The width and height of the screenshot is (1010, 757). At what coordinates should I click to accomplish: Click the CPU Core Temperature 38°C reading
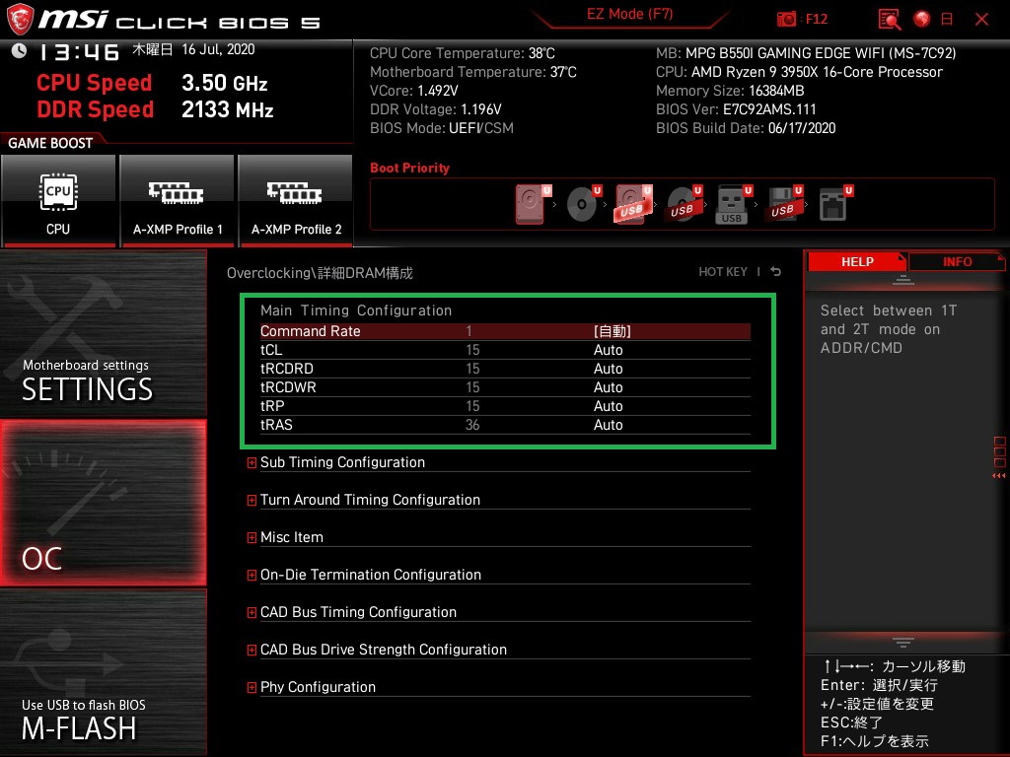(462, 53)
